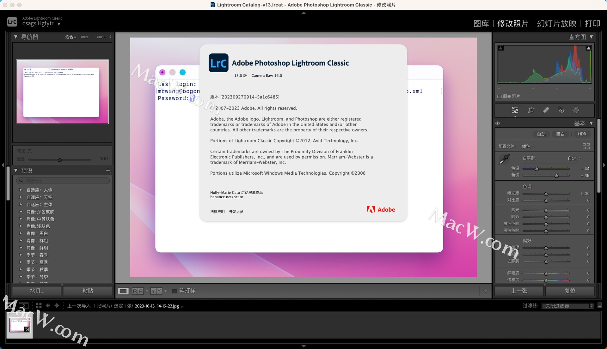Select the Red Eye correction tool
The image size is (607, 349).
[561, 110]
